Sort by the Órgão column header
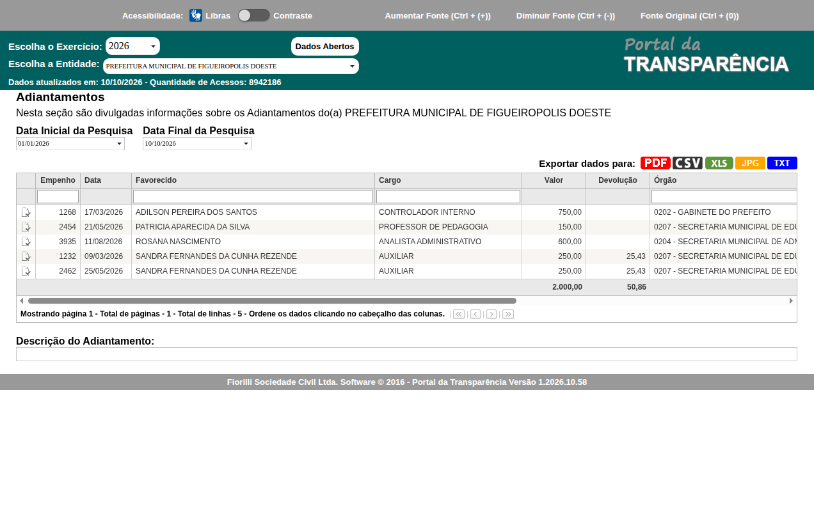The height and width of the screenshot is (514, 814). point(723,180)
